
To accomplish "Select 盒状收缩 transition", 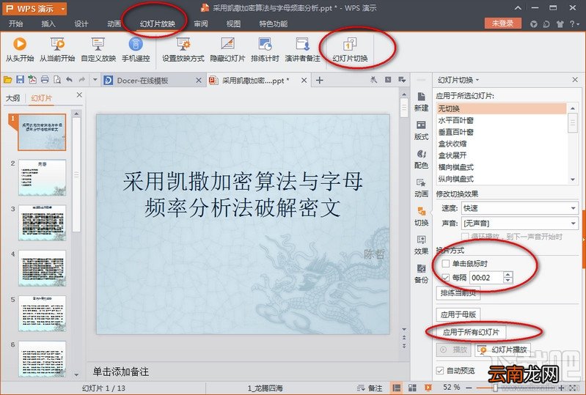I will coord(502,144).
